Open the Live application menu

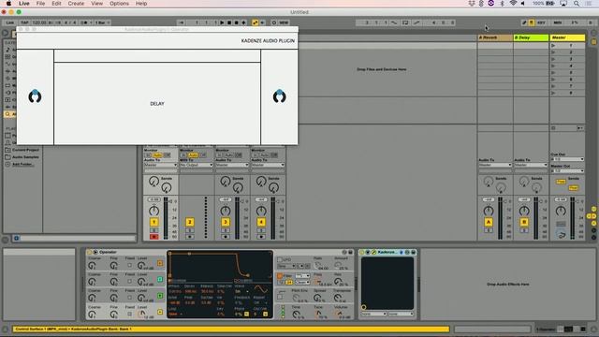(x=24, y=4)
